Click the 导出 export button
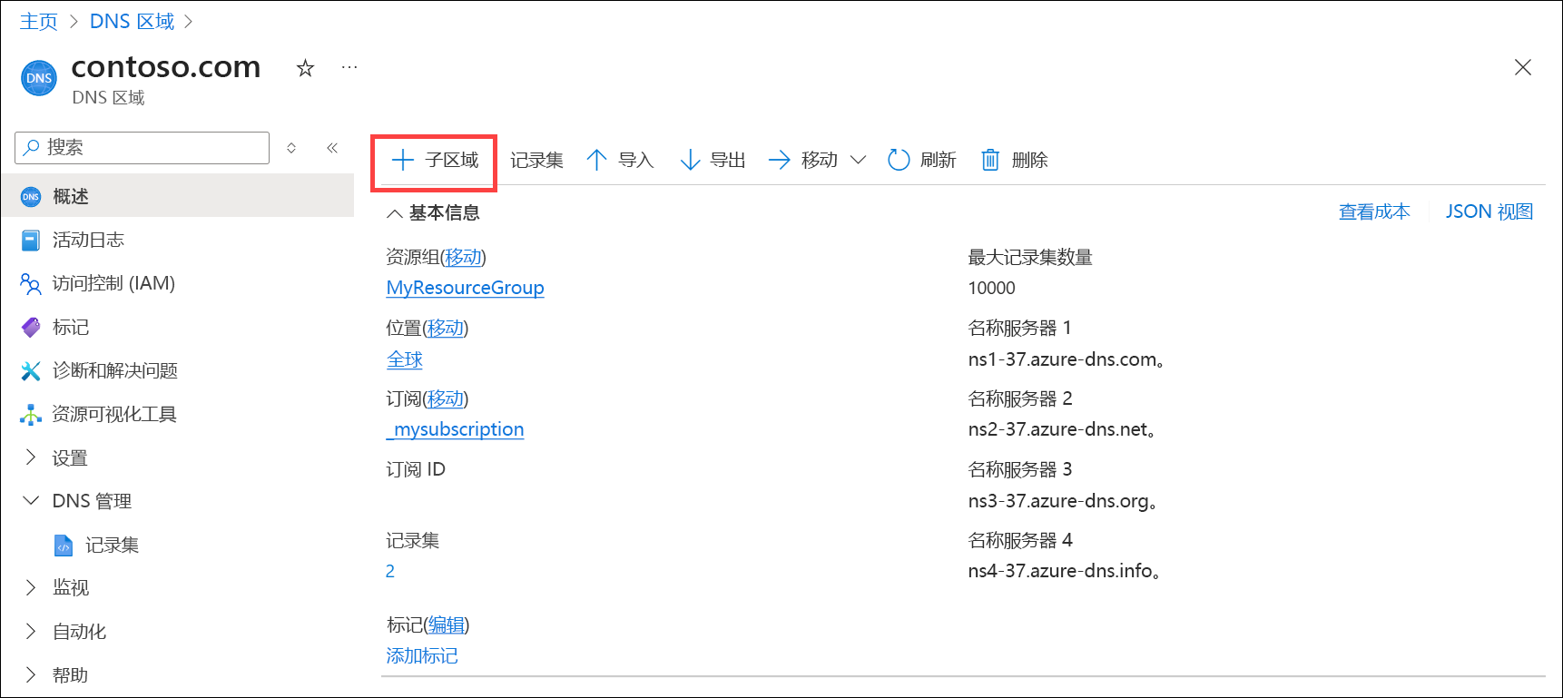The image size is (1563, 698). pos(713,161)
